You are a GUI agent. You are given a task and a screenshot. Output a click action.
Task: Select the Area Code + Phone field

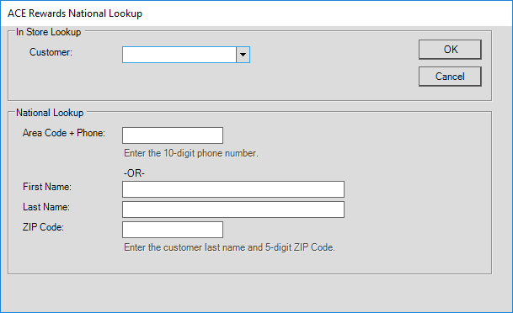pos(173,135)
